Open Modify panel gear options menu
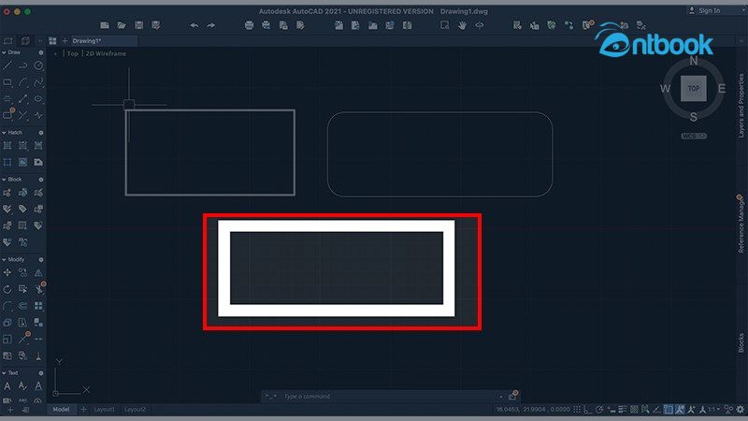The height and width of the screenshot is (421, 748). [x=41, y=260]
